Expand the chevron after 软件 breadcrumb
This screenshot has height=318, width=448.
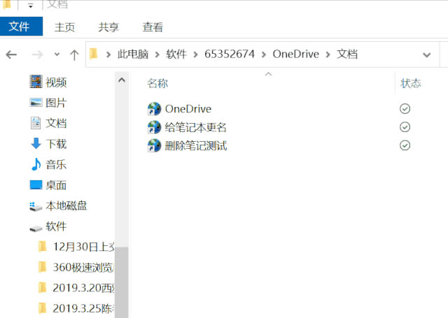pos(195,55)
